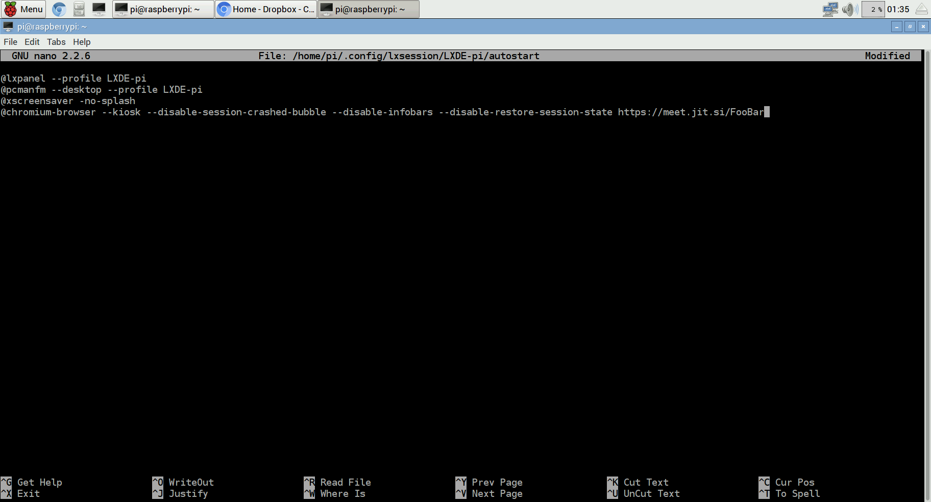The width and height of the screenshot is (931, 502).
Task: Open the Raspberry Pi Menu button
Action: [23, 9]
